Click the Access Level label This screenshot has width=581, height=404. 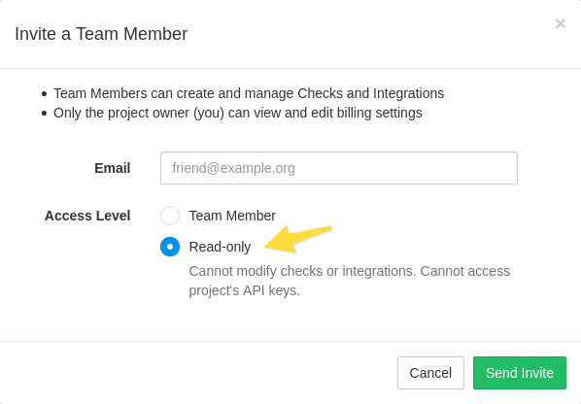pos(87,216)
